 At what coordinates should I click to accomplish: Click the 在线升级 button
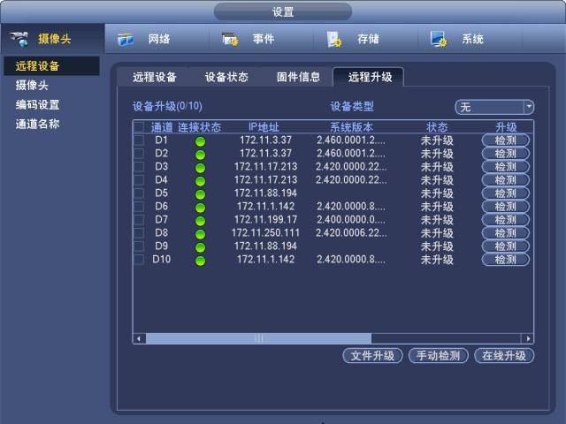pos(504,356)
